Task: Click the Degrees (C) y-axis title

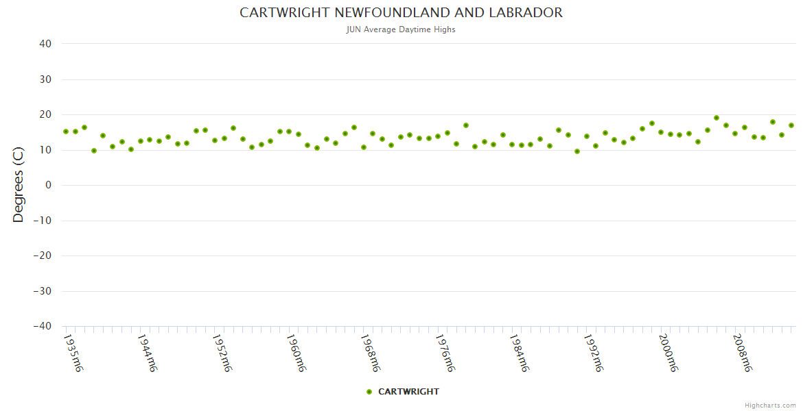Action: coord(19,185)
